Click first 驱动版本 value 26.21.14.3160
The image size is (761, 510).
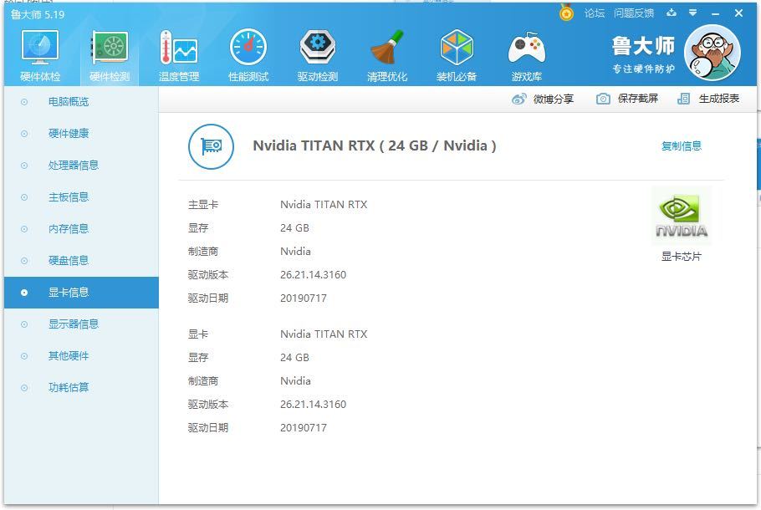pos(313,275)
